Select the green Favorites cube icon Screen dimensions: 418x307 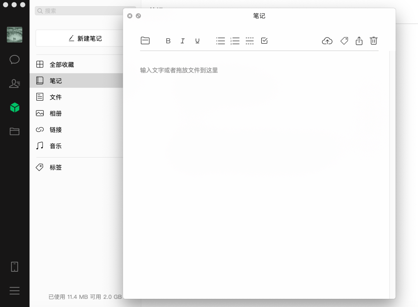(x=15, y=108)
